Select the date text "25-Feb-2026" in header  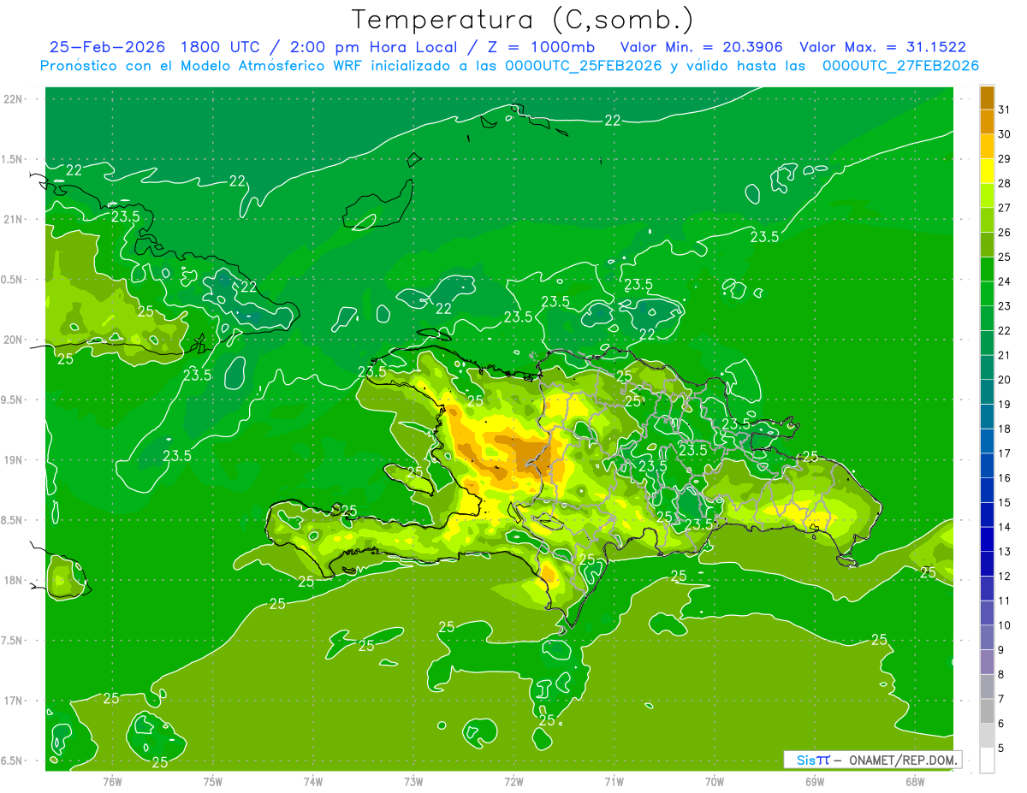pyautogui.click(x=107, y=48)
